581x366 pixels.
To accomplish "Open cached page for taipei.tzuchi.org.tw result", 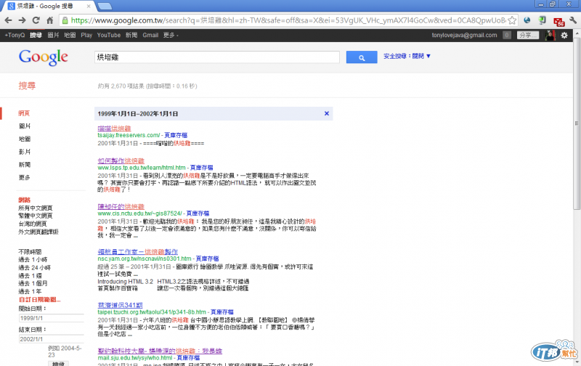I will click(222, 312).
